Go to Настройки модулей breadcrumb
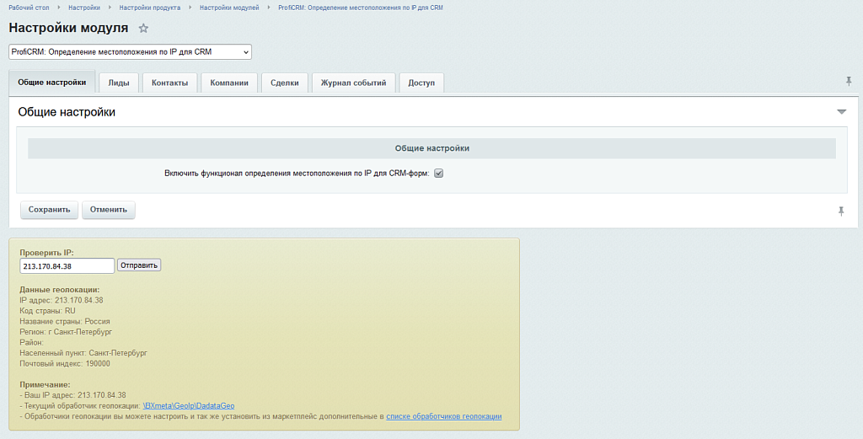This screenshot has width=863, height=439. (x=229, y=8)
